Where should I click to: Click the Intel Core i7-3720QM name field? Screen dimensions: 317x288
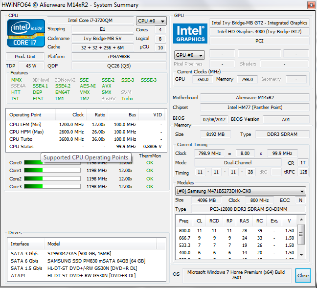91,21
